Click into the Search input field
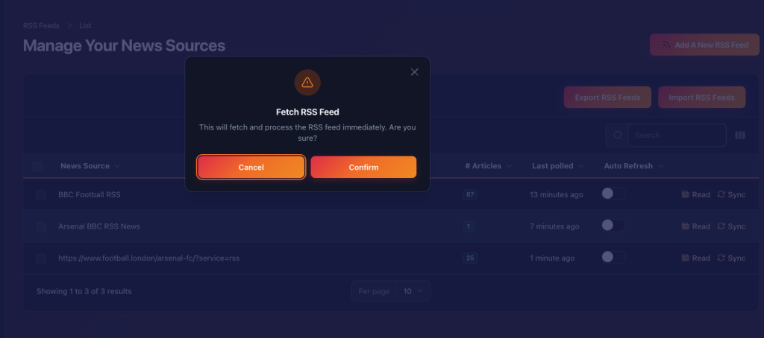Viewport: 764px width, 338px height. (x=676, y=135)
